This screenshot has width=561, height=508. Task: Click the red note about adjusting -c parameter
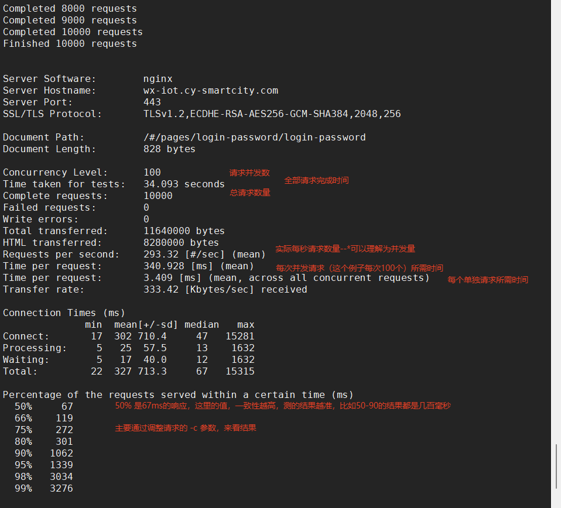pyautogui.click(x=186, y=428)
